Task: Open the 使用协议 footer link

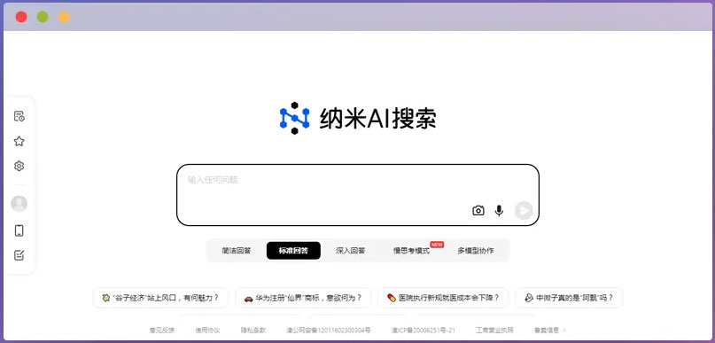Action: (207, 331)
